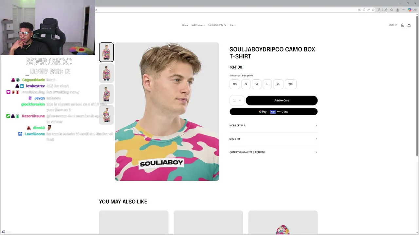
Task: Open the browser favorites list icon
Action: click(392, 10)
